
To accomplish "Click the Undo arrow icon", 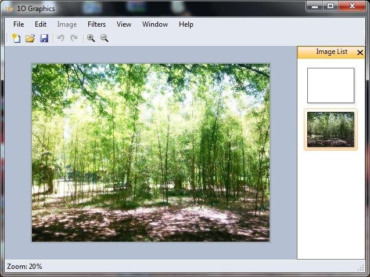I will coord(61,38).
